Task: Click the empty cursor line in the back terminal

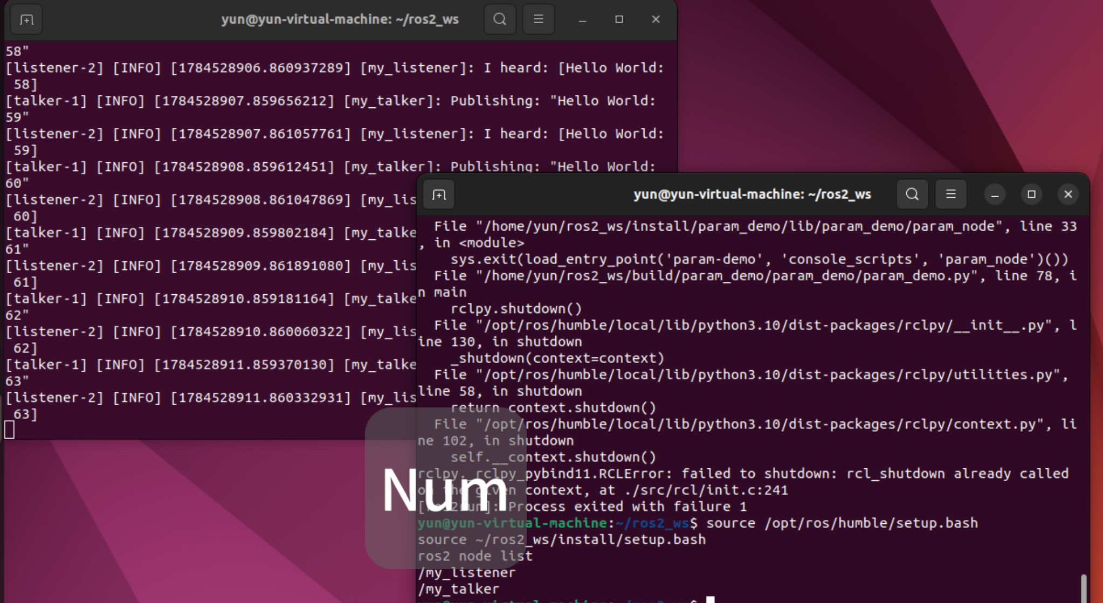Action: 210,430
